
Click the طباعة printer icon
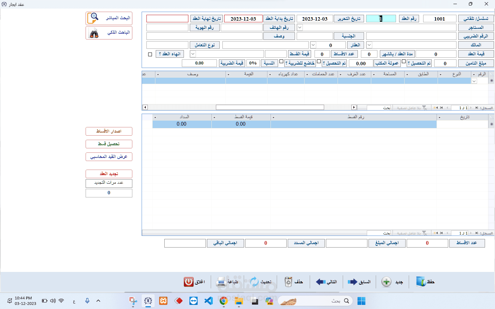pyautogui.click(x=221, y=282)
